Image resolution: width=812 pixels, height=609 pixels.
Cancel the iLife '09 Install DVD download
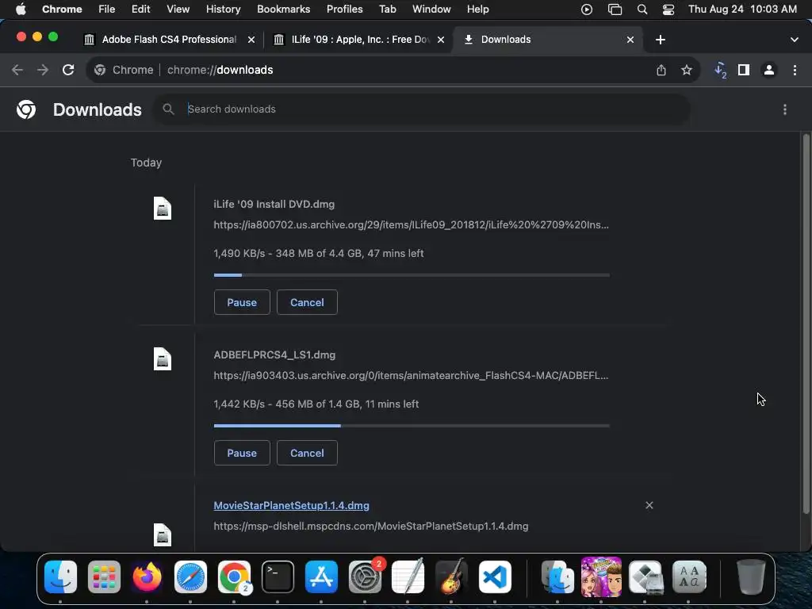(307, 302)
